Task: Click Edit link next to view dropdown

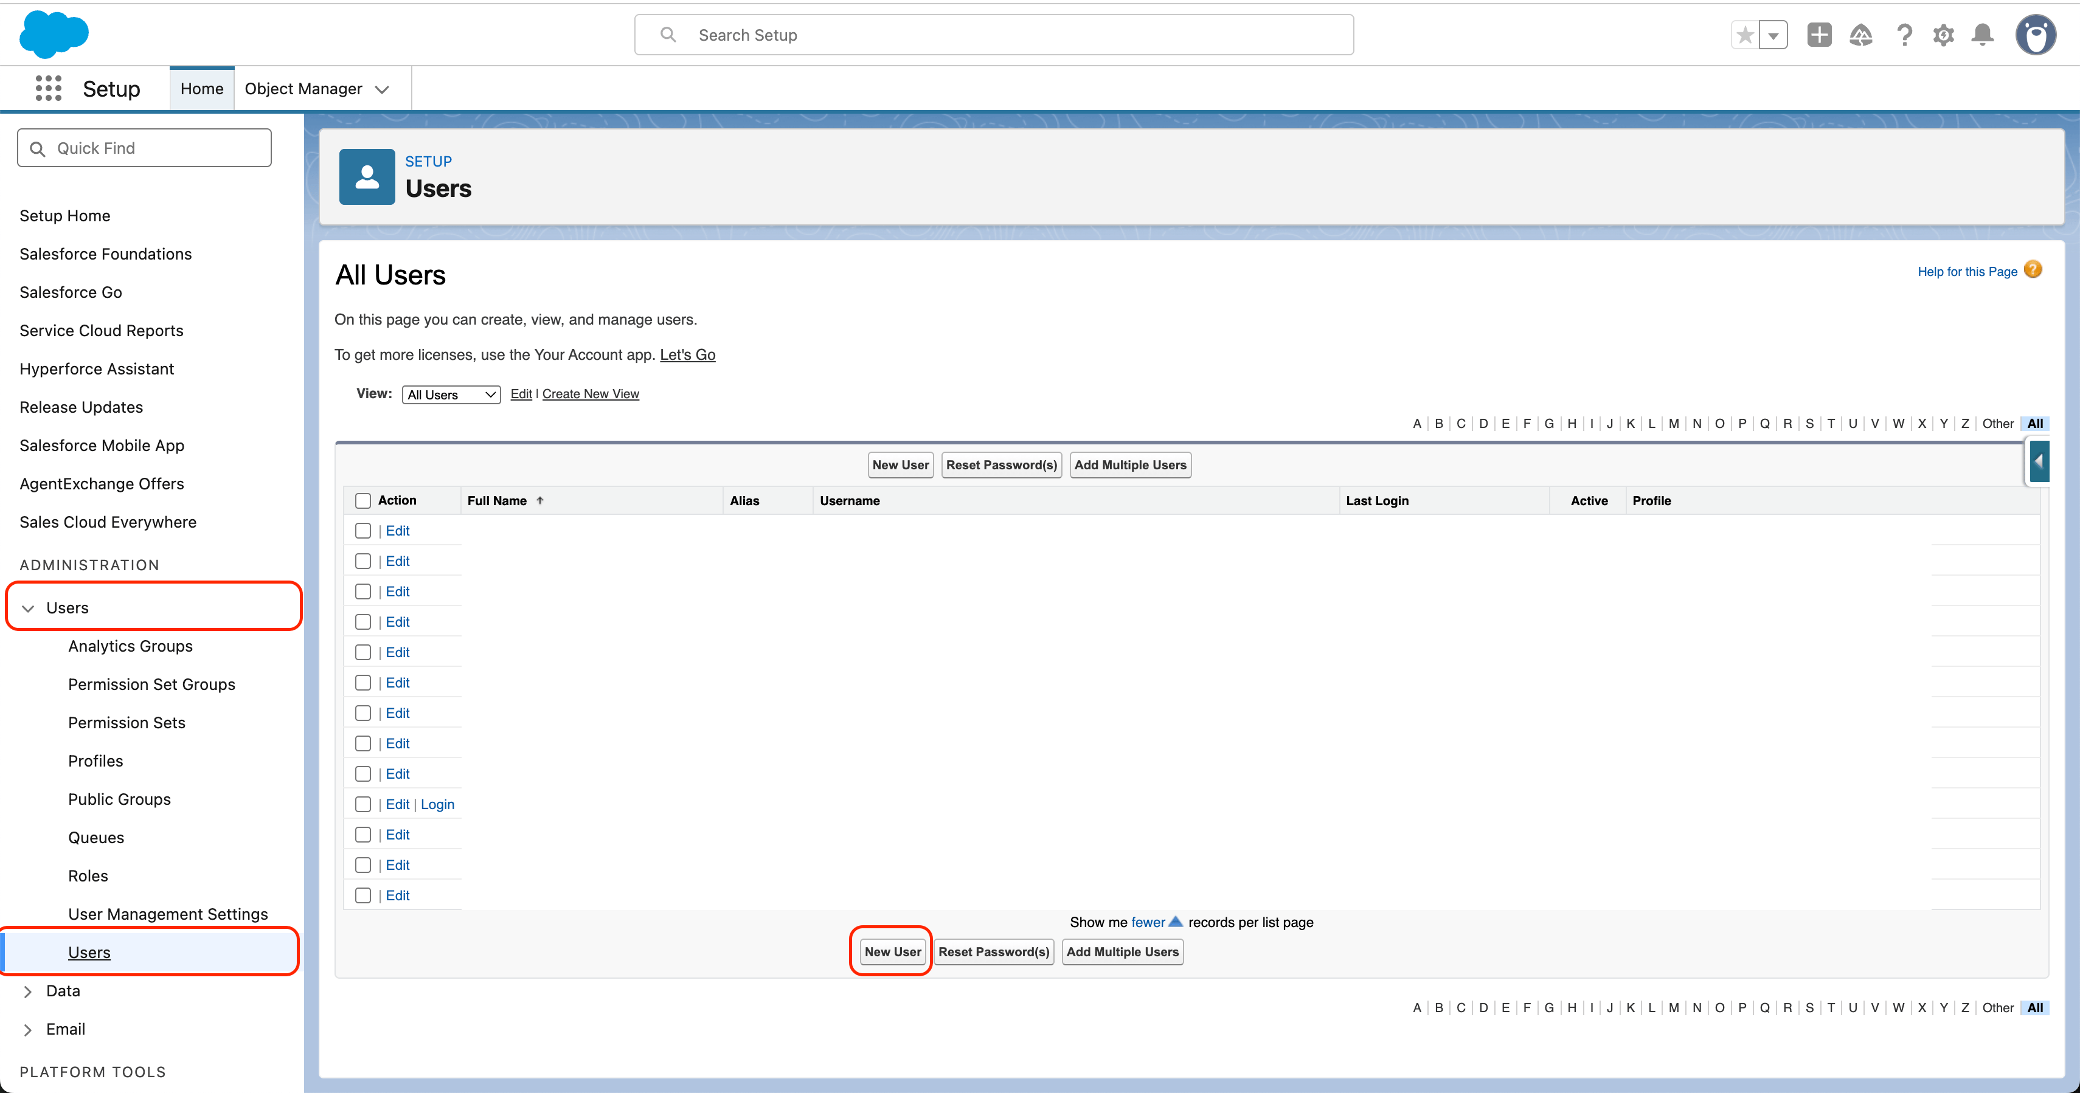Action: (x=521, y=394)
